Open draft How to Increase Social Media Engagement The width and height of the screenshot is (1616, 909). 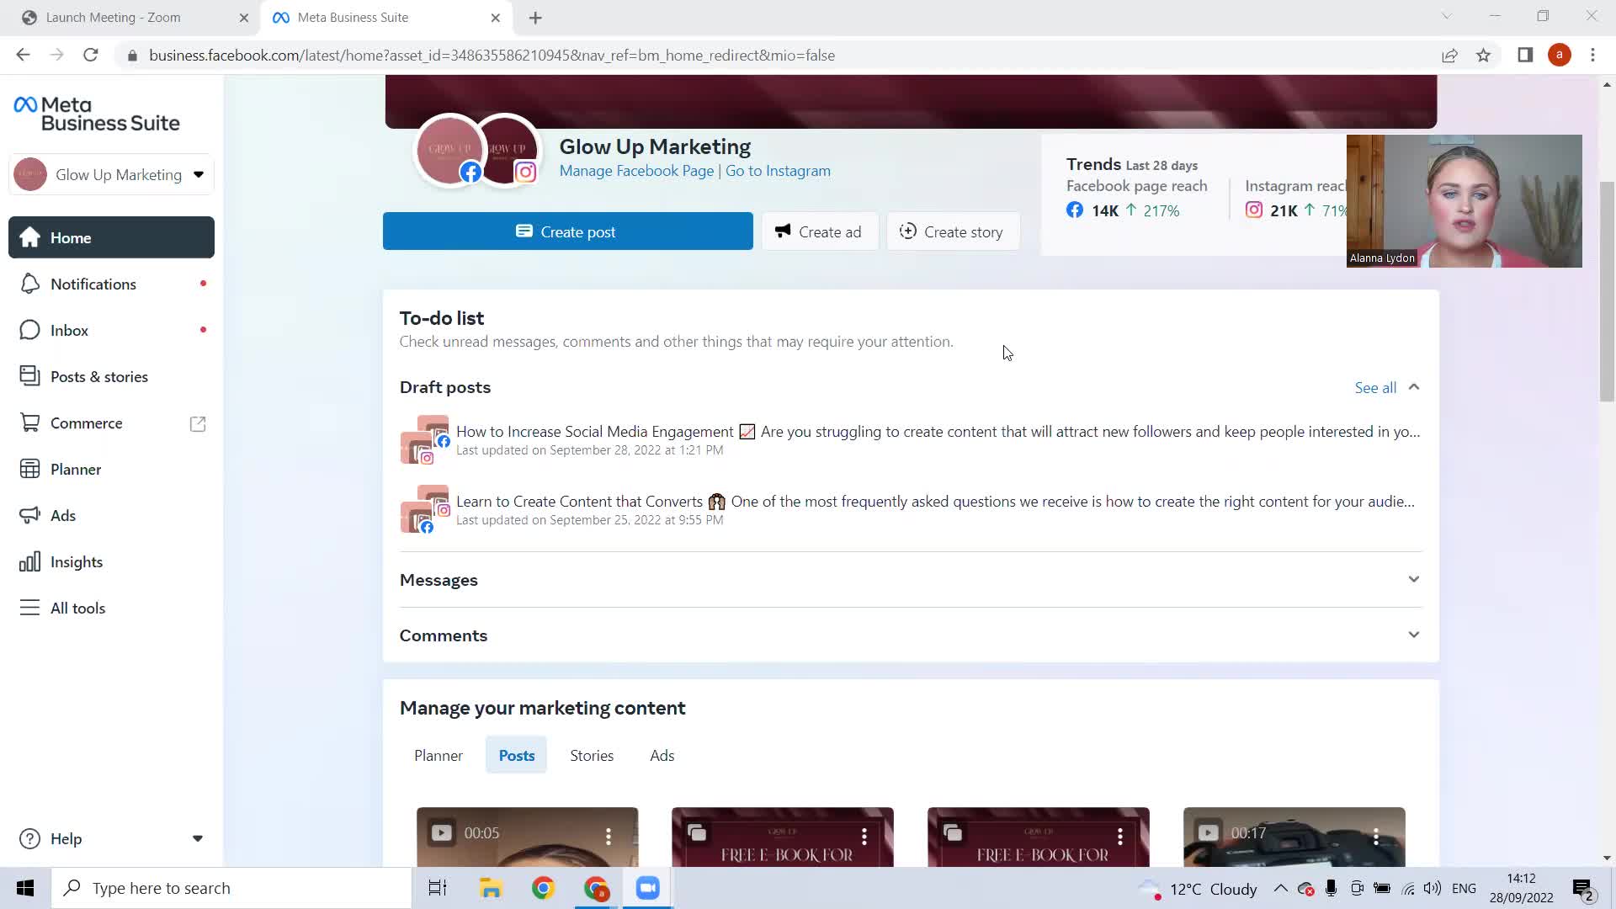click(911, 439)
